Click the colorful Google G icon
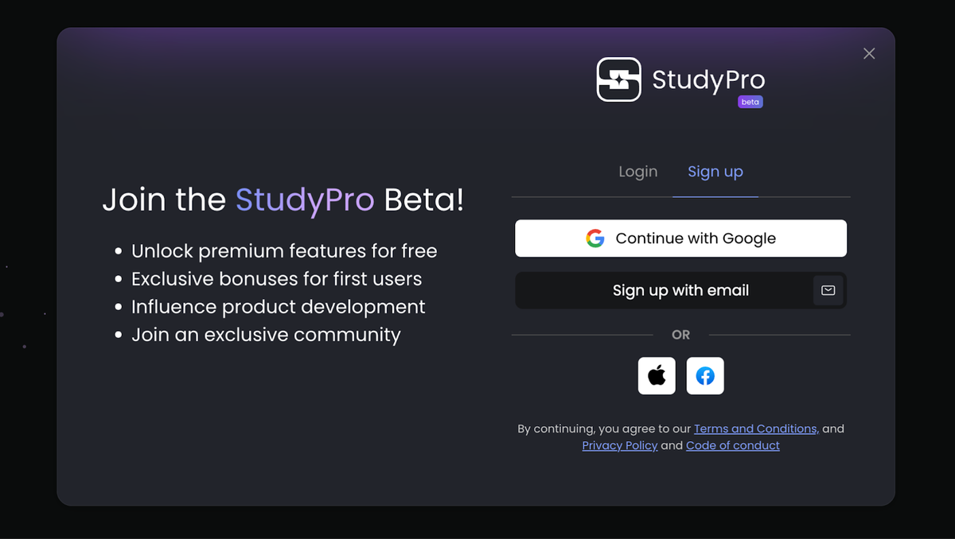 click(x=594, y=238)
